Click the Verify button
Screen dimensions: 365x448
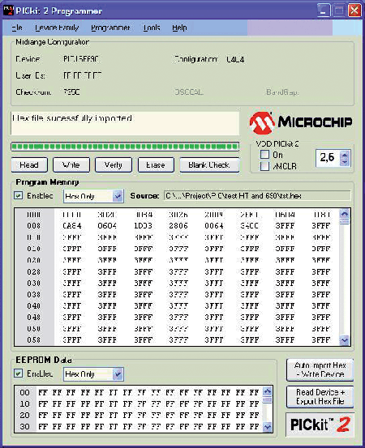114,164
